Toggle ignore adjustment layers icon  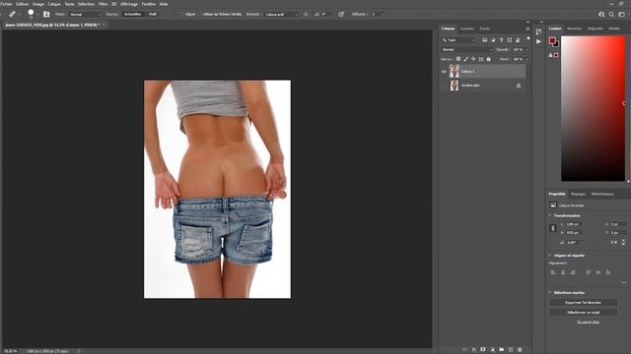point(306,14)
